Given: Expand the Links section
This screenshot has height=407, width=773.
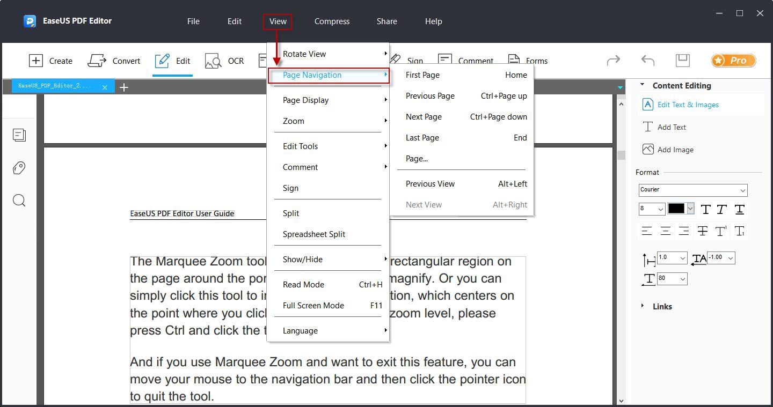Looking at the screenshot, I should tap(643, 306).
